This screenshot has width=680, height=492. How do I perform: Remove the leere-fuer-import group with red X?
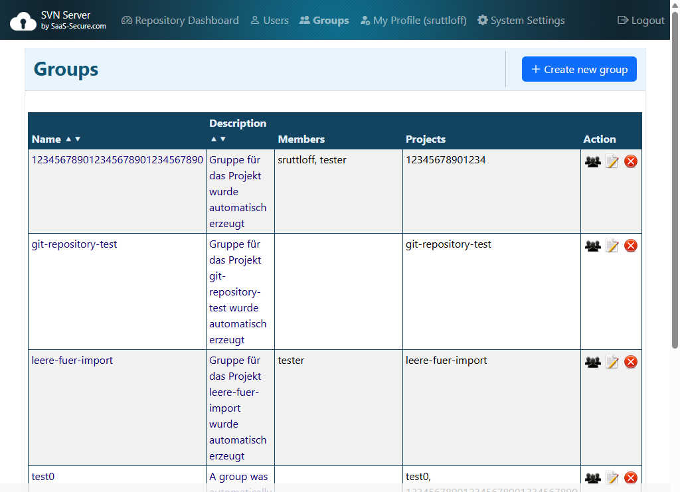pyautogui.click(x=630, y=361)
